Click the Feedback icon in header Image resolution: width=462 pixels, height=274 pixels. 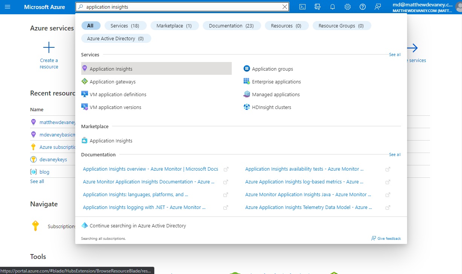[378, 7]
